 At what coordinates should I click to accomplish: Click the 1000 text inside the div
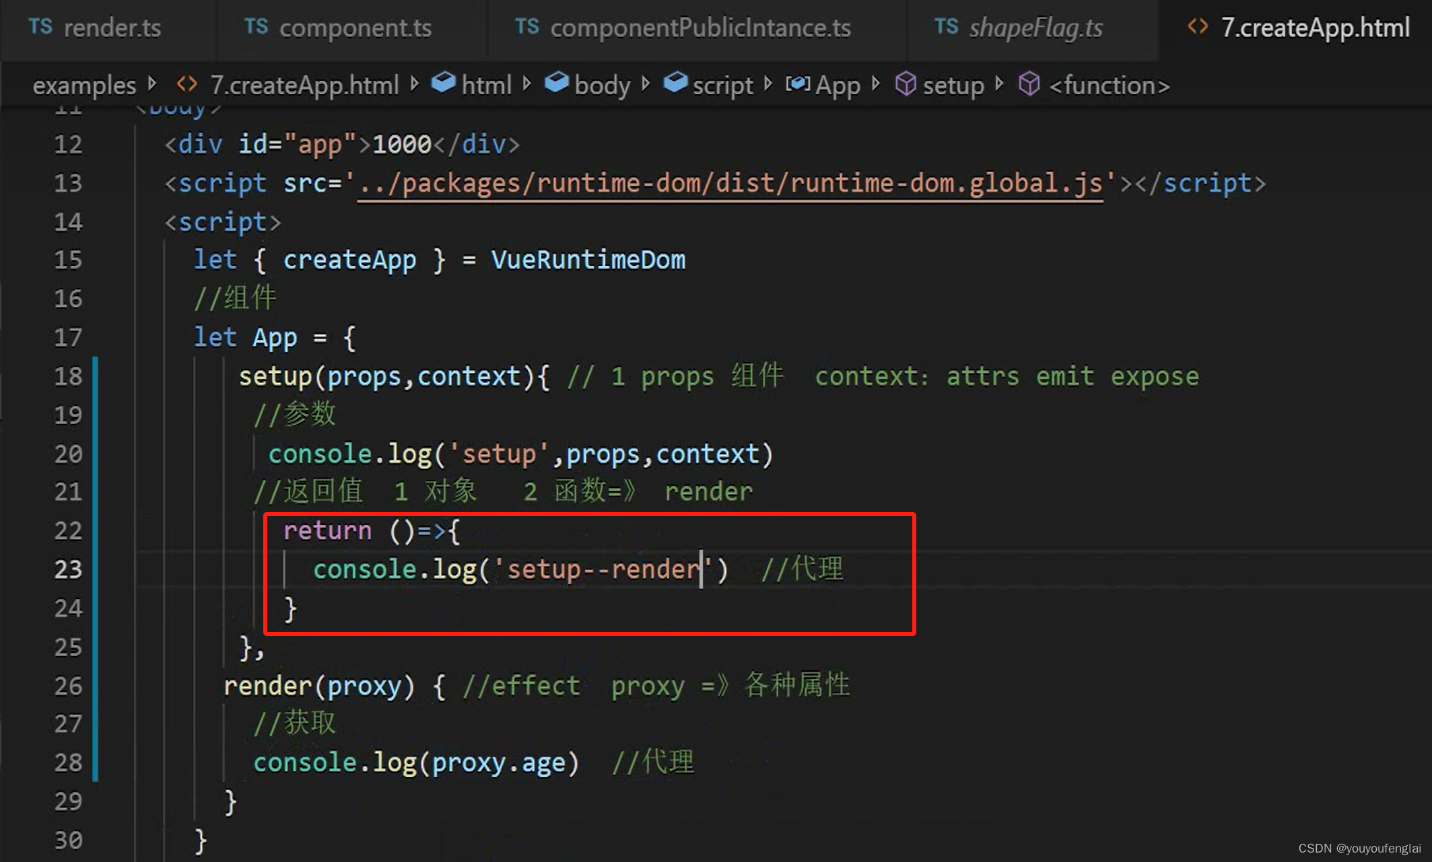tap(402, 145)
